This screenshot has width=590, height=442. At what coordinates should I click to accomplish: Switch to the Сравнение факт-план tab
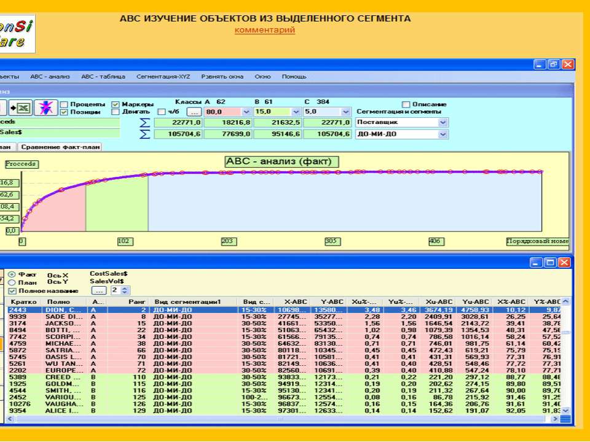coord(60,147)
